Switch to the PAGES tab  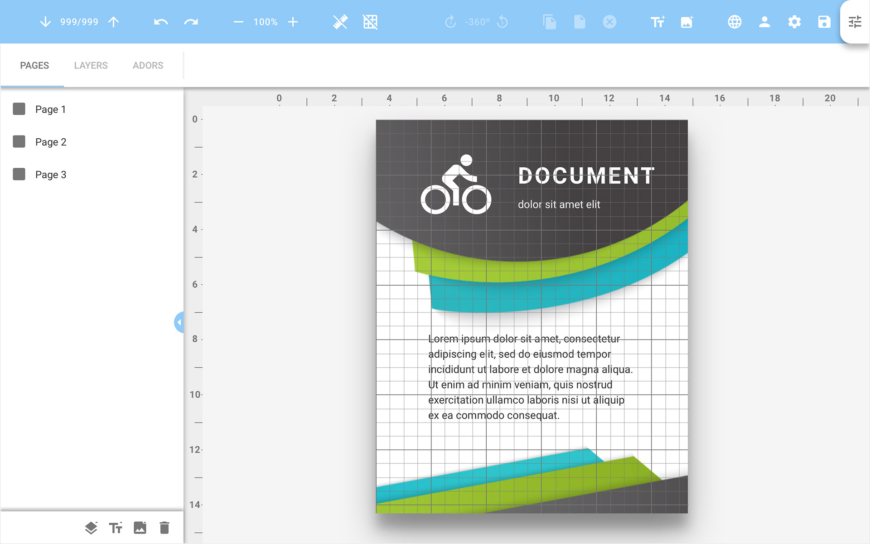pos(34,65)
